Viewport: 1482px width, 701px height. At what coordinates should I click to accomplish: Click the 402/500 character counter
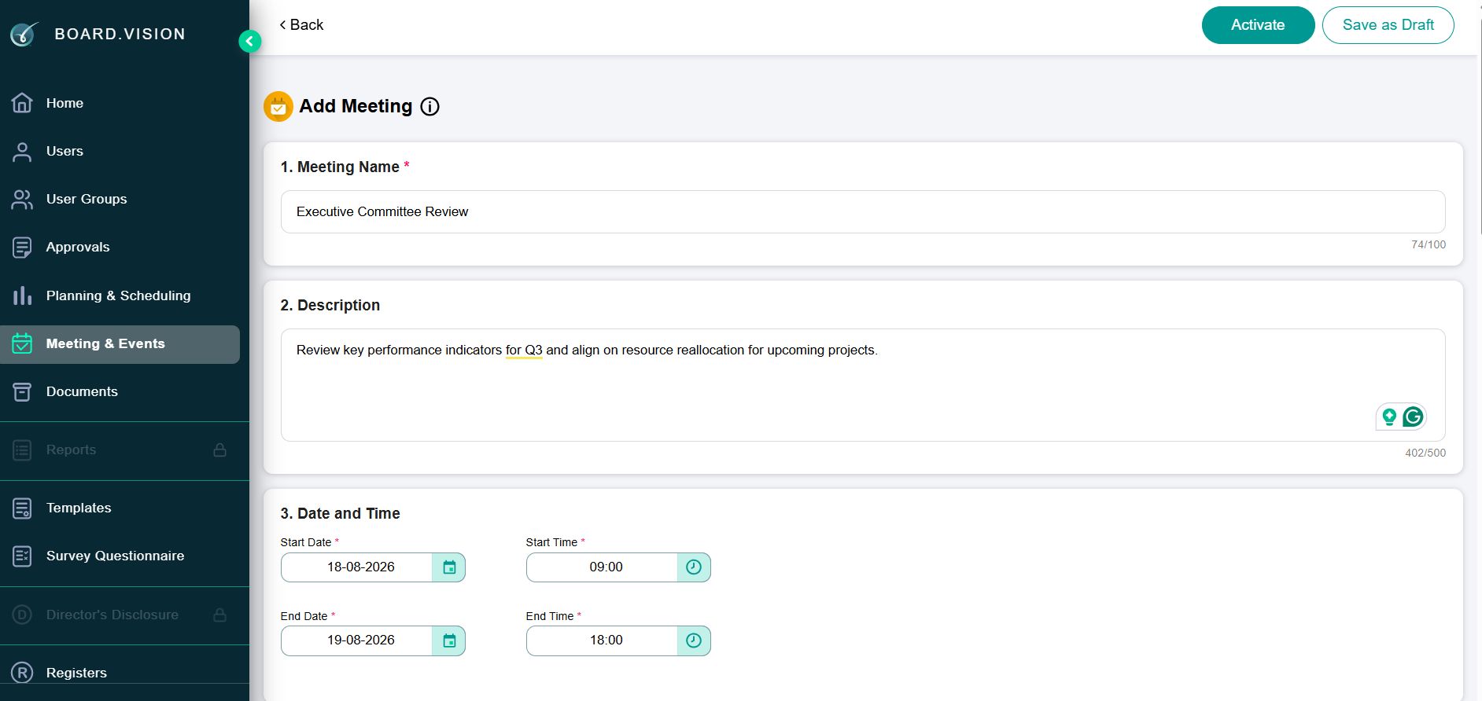tap(1425, 453)
